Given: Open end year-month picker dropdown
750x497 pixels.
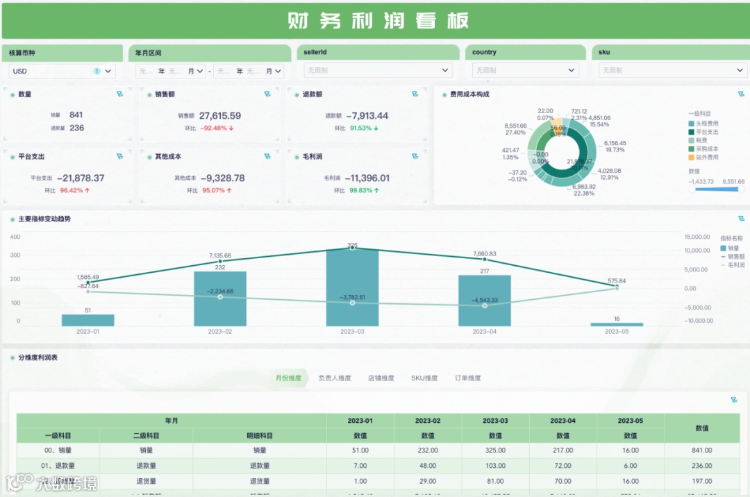Looking at the screenshot, I should (x=249, y=71).
